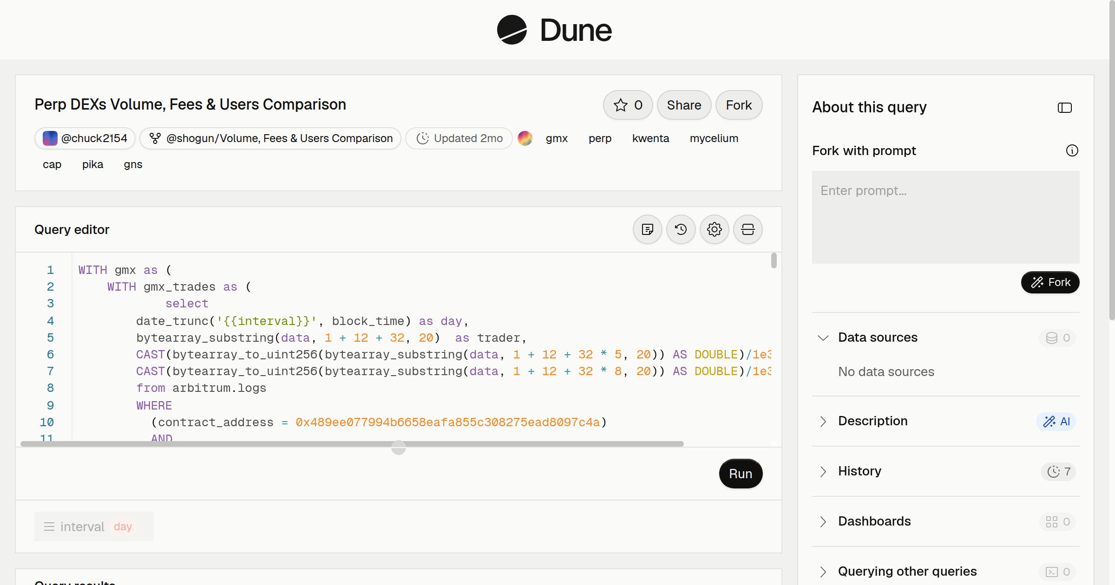
Task: Run the query
Action: [741, 474]
